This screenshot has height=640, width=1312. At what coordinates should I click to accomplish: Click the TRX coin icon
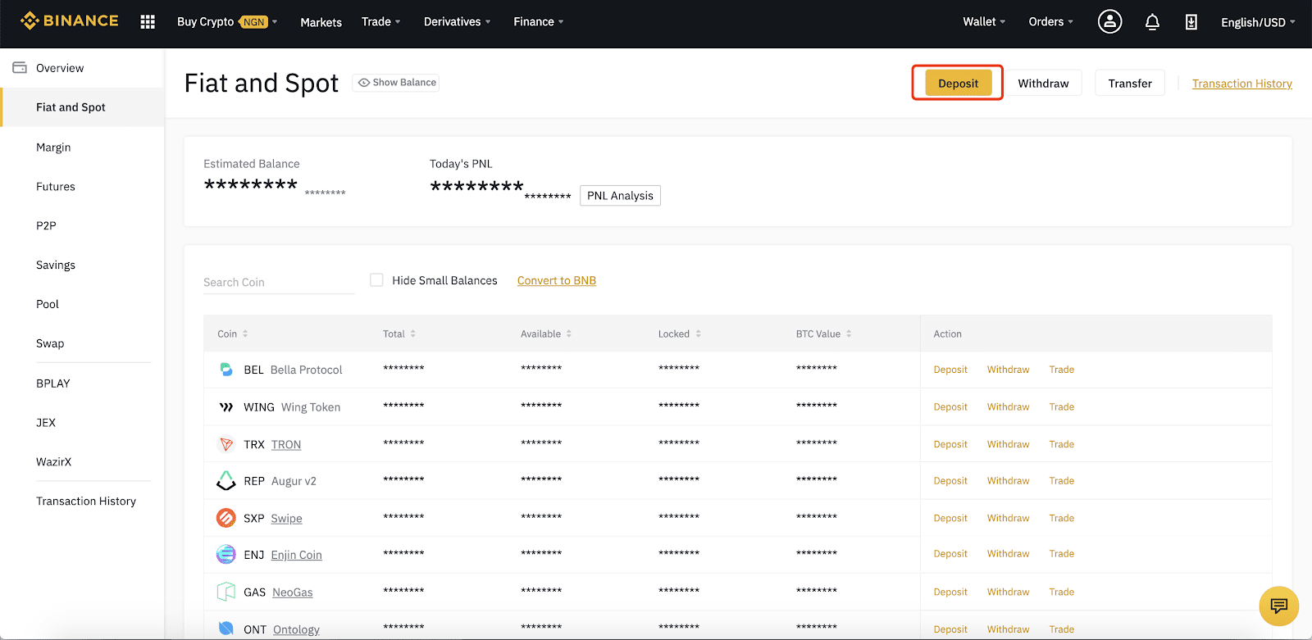(226, 444)
